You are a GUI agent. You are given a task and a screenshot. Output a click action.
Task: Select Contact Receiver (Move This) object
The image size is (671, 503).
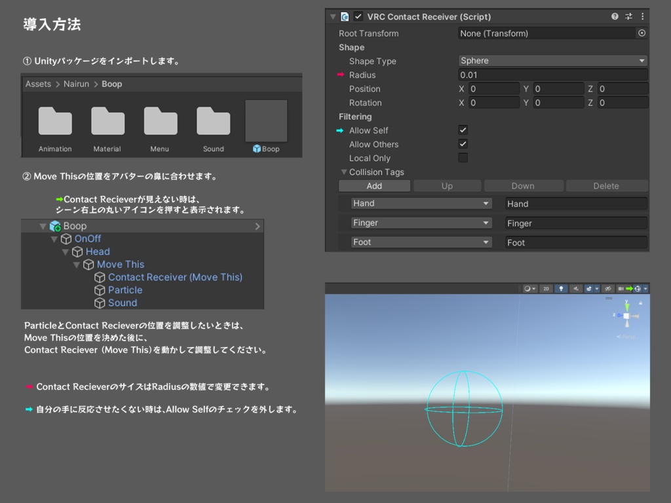[x=175, y=277]
